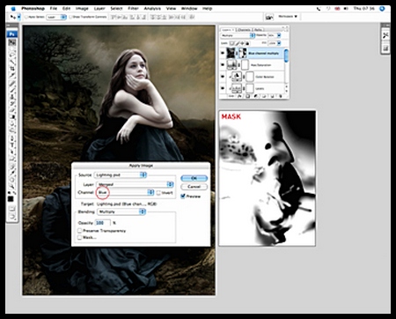This screenshot has height=319, width=396.
Task: Switch to the Paths tab
Action: point(258,30)
